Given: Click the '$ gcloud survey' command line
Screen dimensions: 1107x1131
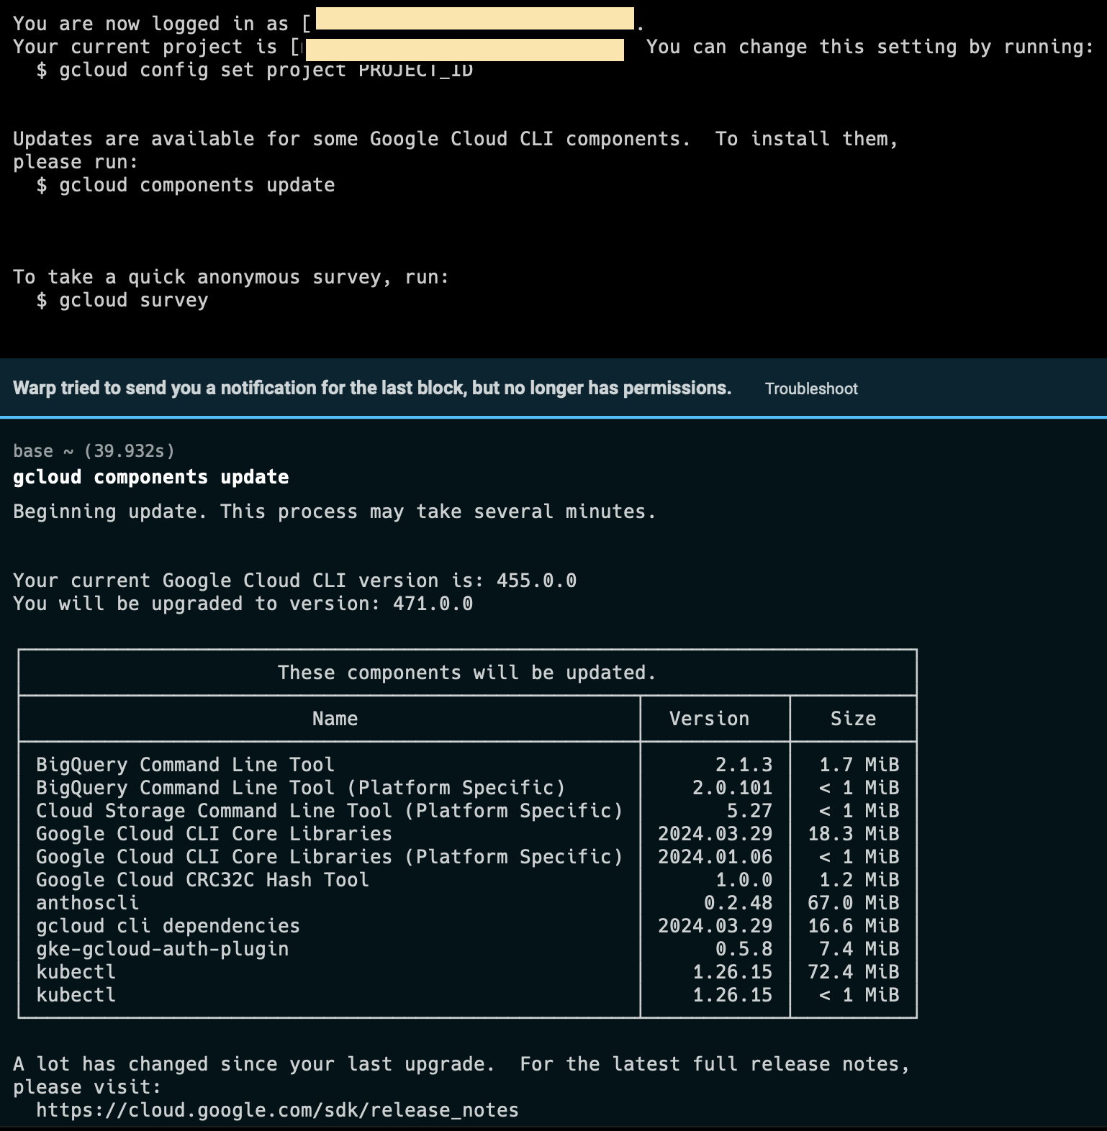Looking at the screenshot, I should (x=122, y=301).
